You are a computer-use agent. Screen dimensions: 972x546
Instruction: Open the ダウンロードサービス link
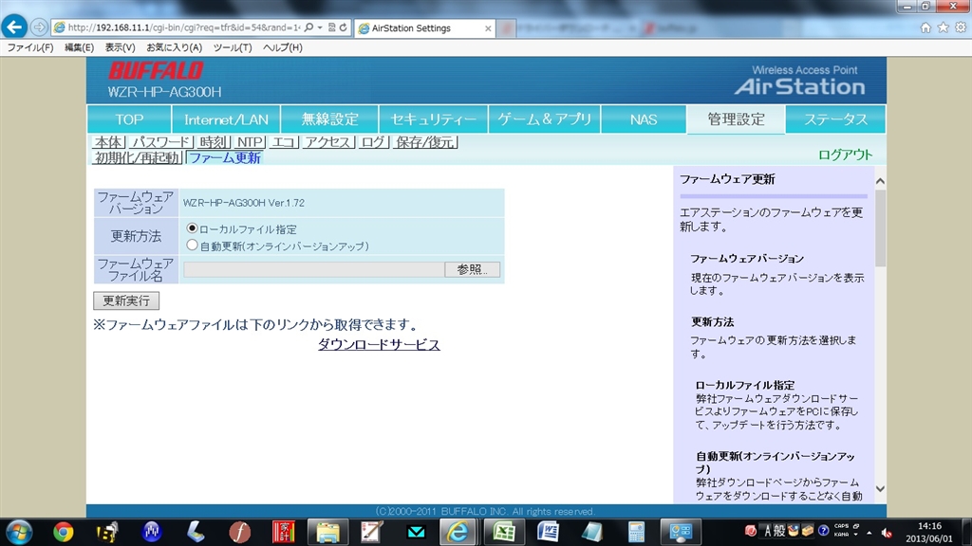click(x=379, y=345)
